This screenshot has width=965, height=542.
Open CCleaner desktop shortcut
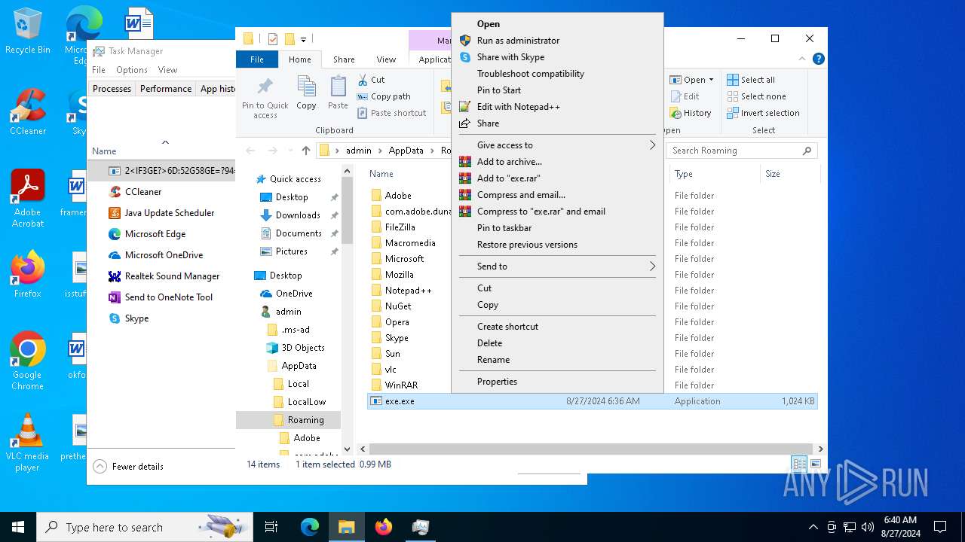(x=27, y=112)
